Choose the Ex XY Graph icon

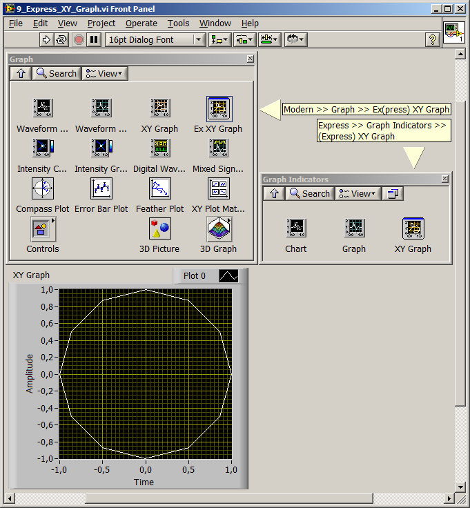(219, 108)
